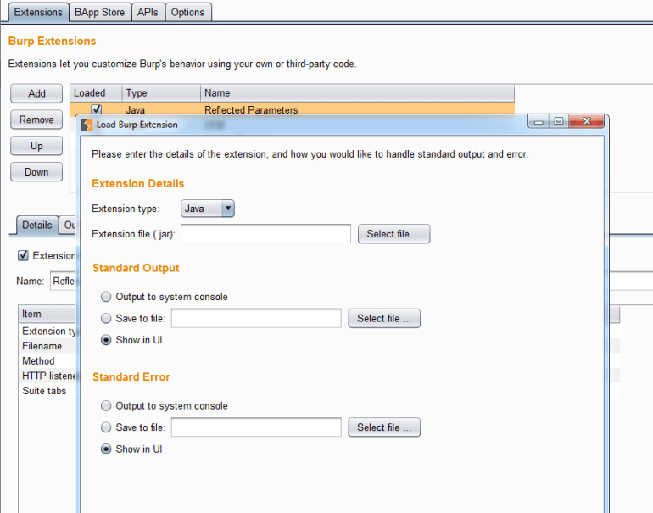
Task: Switch to the BApp Store tab
Action: (100, 12)
